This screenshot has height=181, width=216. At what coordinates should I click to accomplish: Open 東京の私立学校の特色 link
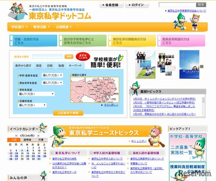coord(64,159)
